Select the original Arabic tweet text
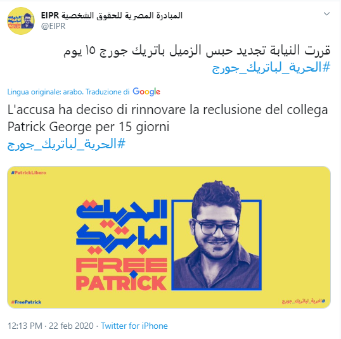The width and height of the screenshot is (341, 339). [197, 51]
